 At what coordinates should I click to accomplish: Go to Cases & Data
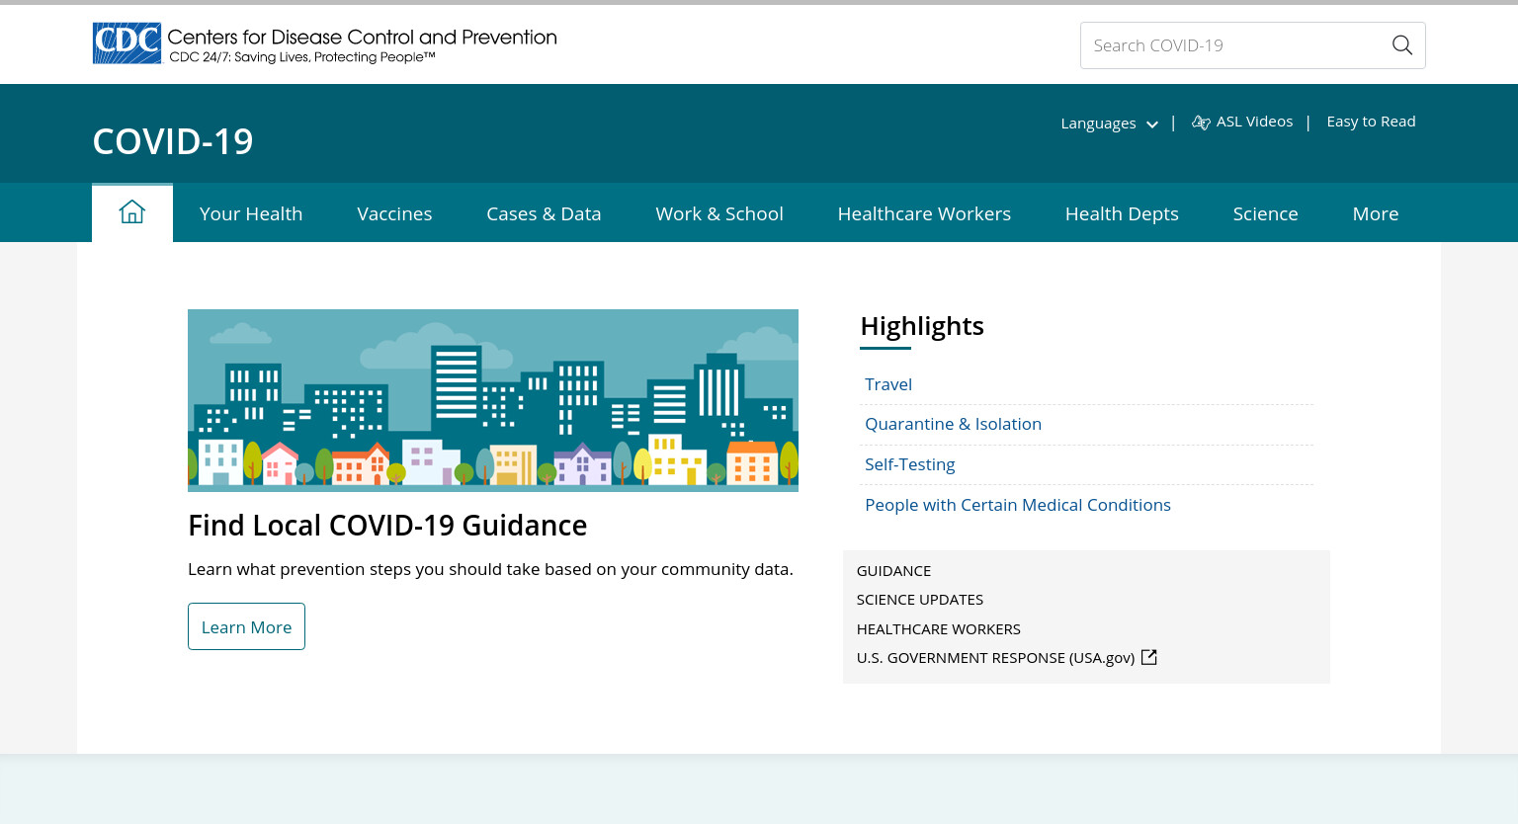pyautogui.click(x=544, y=213)
